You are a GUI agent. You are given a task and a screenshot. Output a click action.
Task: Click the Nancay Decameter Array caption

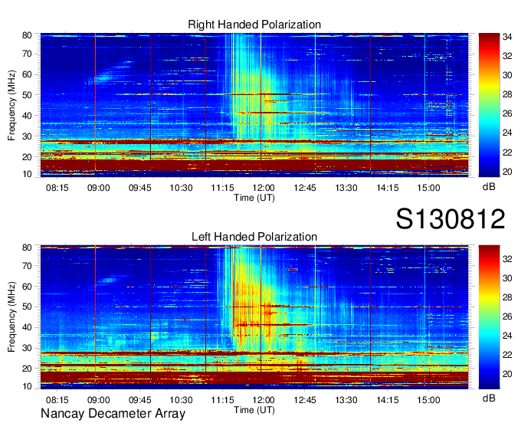(113, 414)
